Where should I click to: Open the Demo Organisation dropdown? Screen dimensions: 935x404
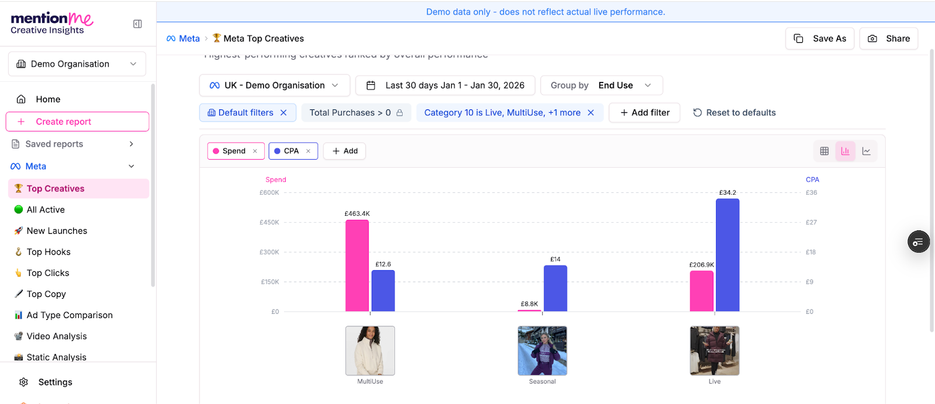pyautogui.click(x=77, y=64)
